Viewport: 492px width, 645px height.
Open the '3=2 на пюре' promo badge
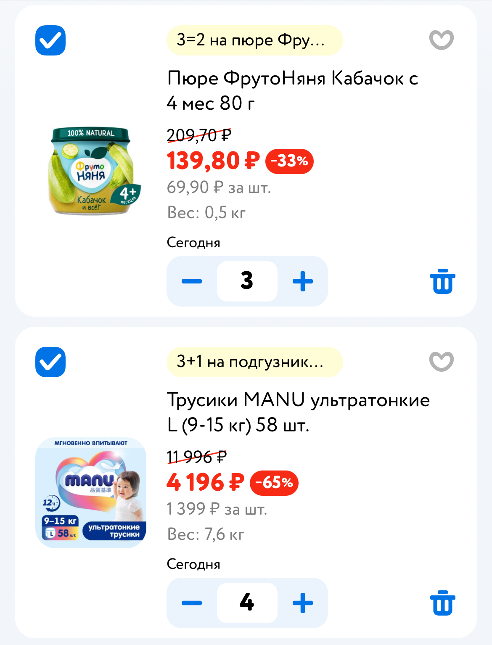click(254, 40)
